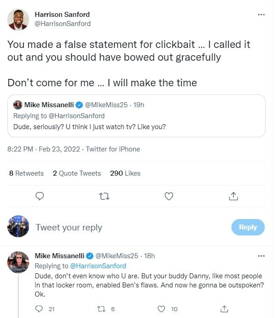Retweet Harrison Sanford's main tweet
Image resolution: width=278 pixels, height=318 pixels.
pyautogui.click(x=104, y=196)
